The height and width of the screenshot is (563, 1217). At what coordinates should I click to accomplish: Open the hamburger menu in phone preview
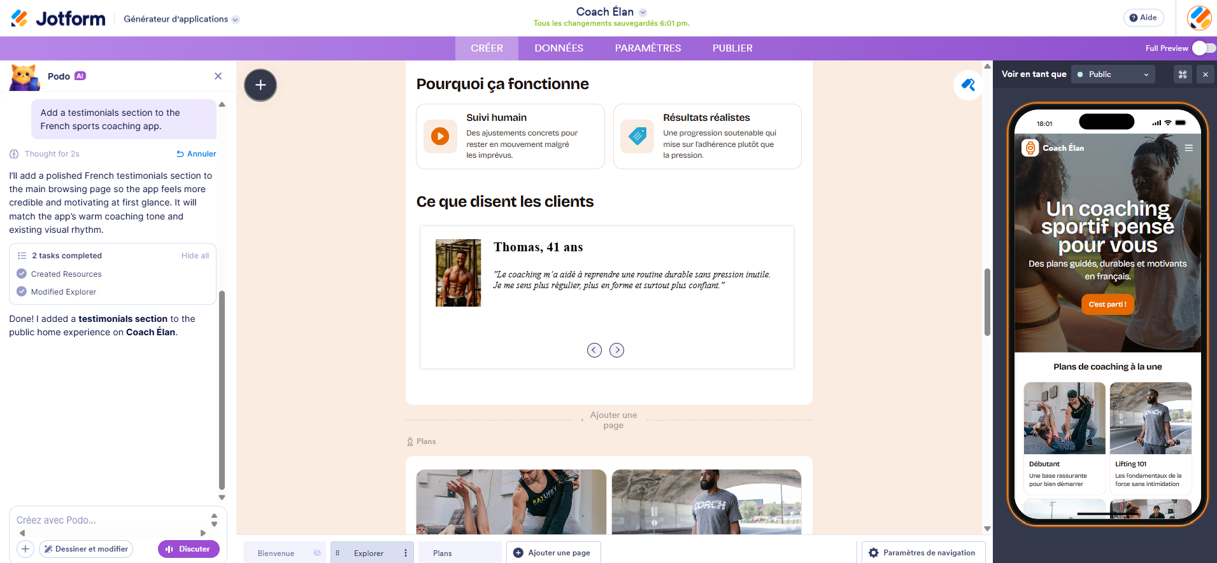[1188, 148]
